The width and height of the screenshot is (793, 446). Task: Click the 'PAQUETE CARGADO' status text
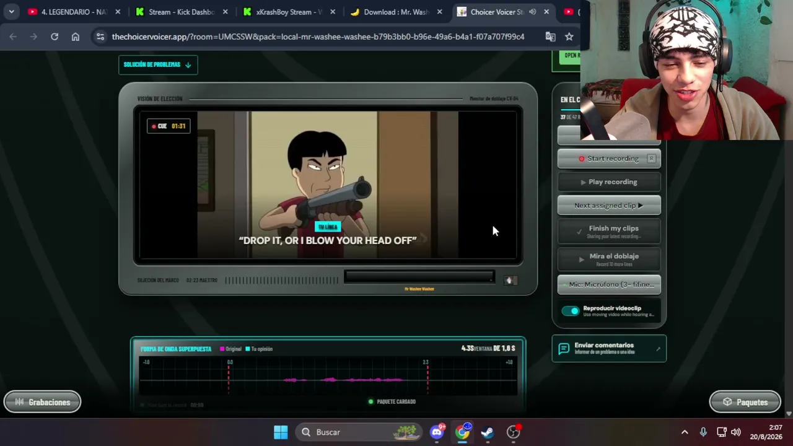[x=396, y=401]
